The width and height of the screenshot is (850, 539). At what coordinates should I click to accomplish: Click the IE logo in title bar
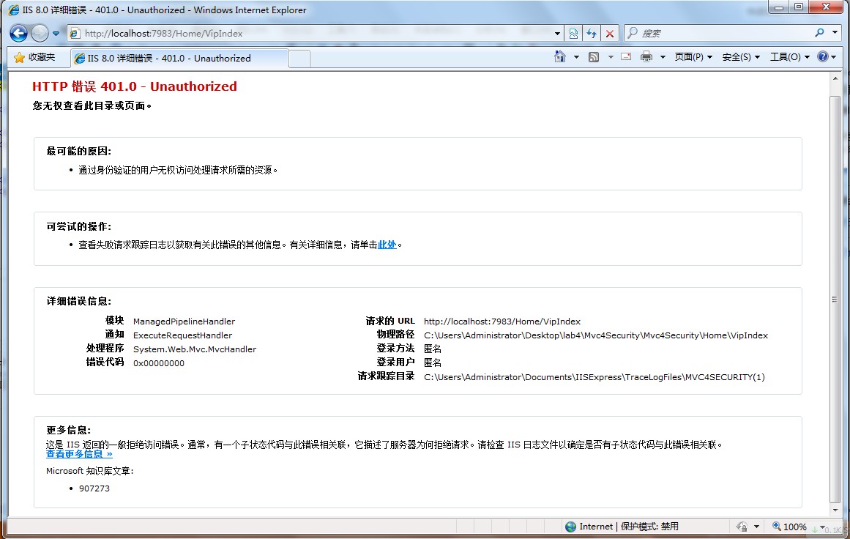click(14, 10)
